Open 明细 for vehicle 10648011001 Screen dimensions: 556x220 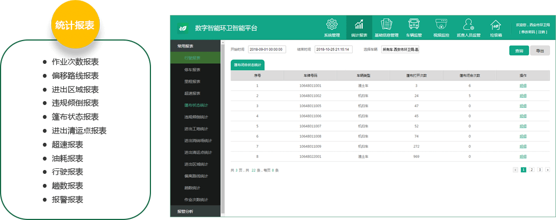(x=523, y=86)
